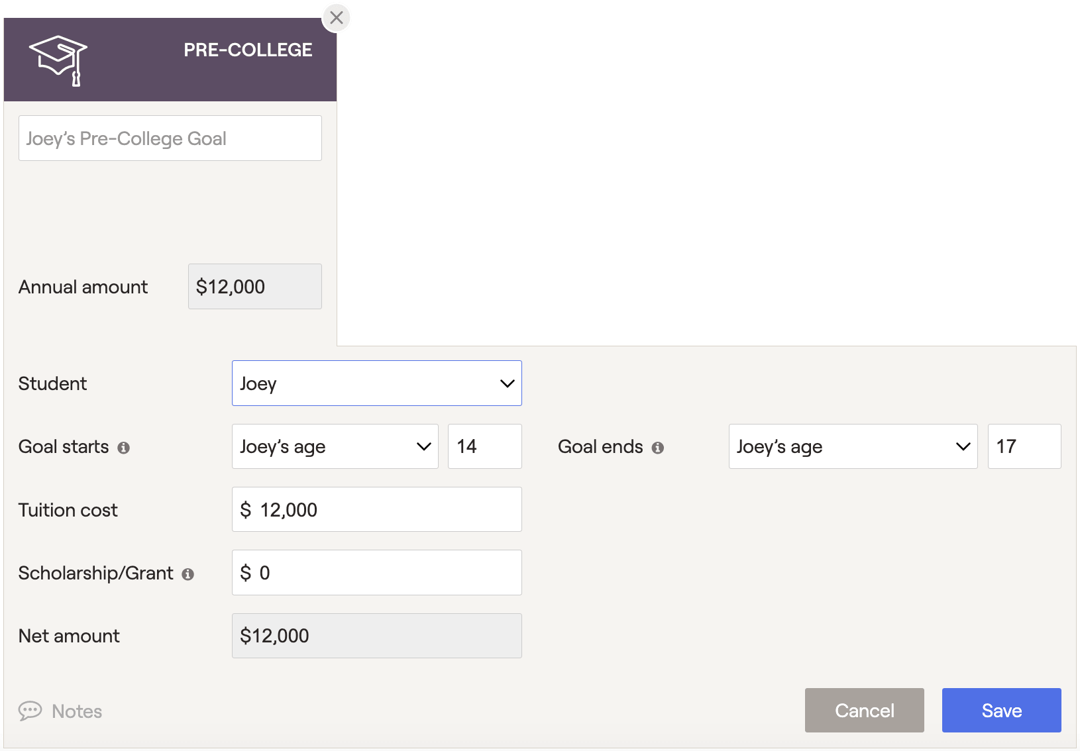Close the Pre-College goal dialog

click(x=337, y=18)
